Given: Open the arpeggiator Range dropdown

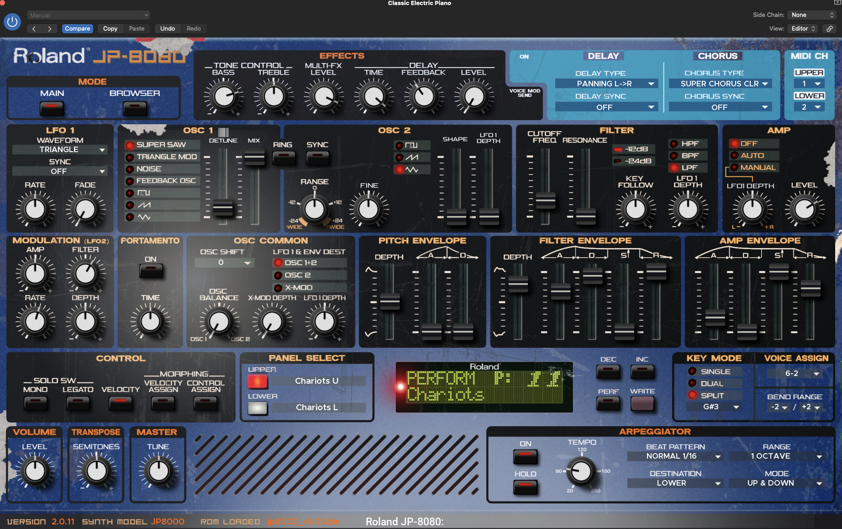Looking at the screenshot, I should [776, 456].
